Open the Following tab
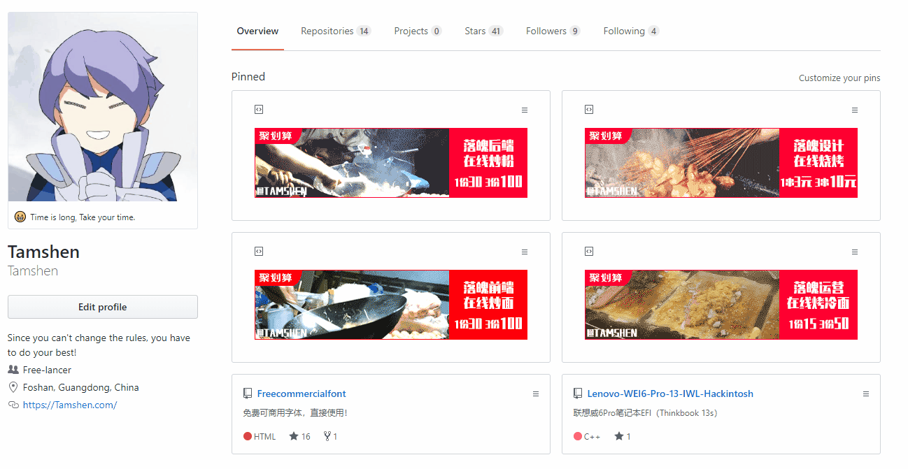Image resolution: width=908 pixels, height=469 pixels. (631, 31)
